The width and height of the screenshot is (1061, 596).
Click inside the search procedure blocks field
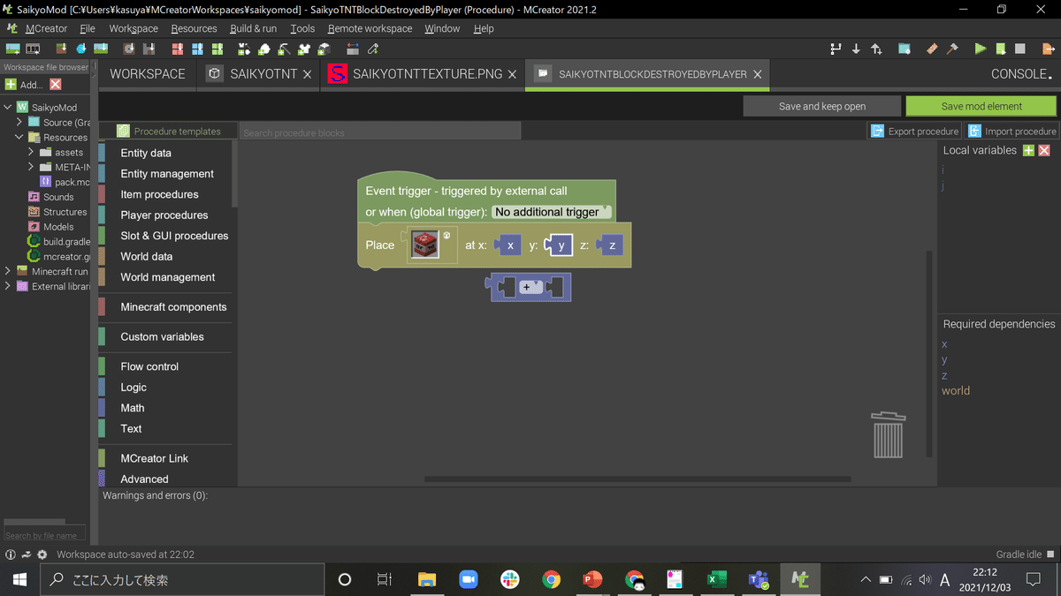pyautogui.click(x=380, y=131)
